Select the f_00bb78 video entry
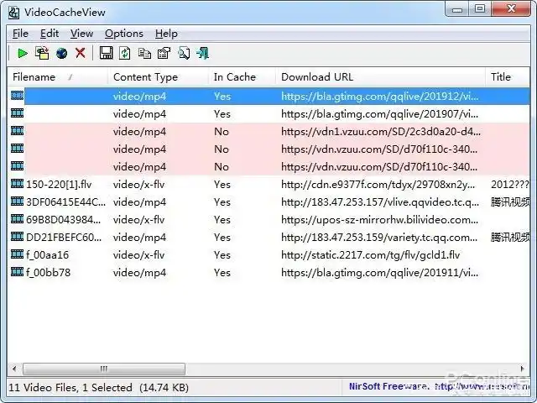This screenshot has height=403, width=537. coord(48,273)
